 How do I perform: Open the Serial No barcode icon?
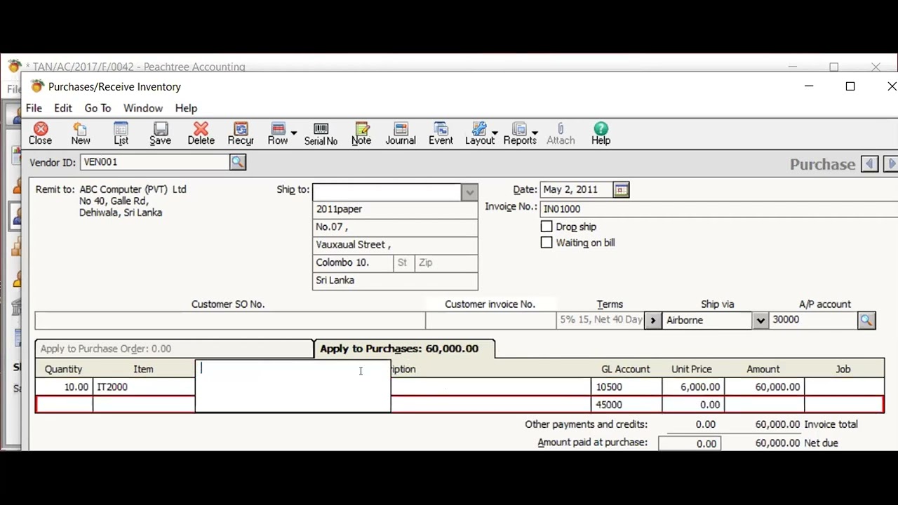point(321,133)
